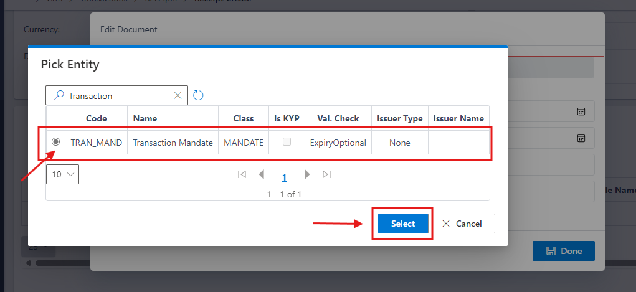This screenshot has width=636, height=292.
Task: Sort by the Code column header
Action: tap(97, 118)
